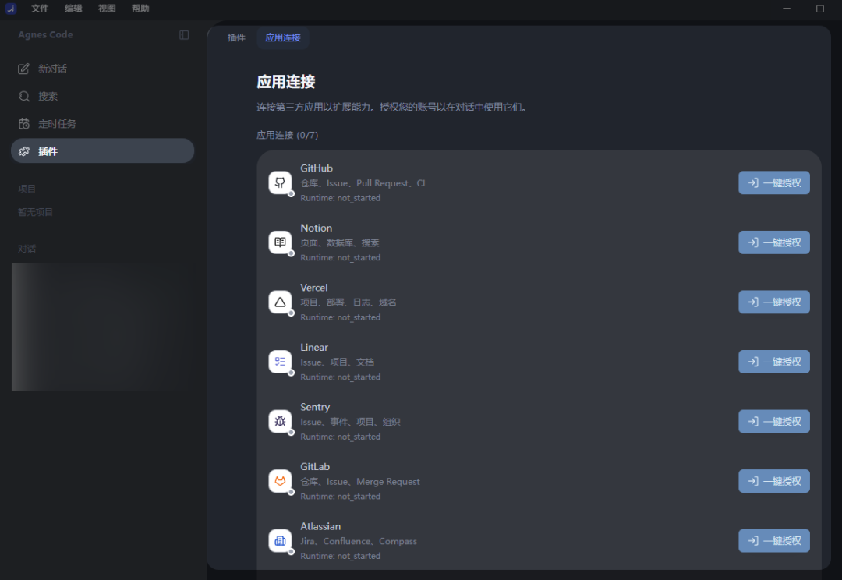Screen dimensions: 842x580
Task: Click the GitLab connection name
Action: click(x=315, y=467)
